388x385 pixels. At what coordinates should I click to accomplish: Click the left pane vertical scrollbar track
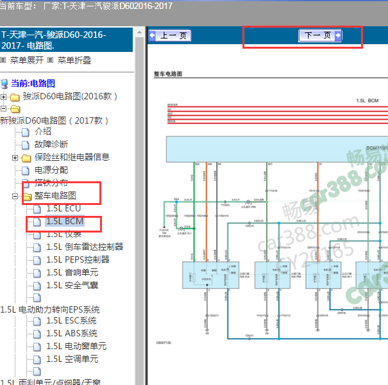pos(140,210)
